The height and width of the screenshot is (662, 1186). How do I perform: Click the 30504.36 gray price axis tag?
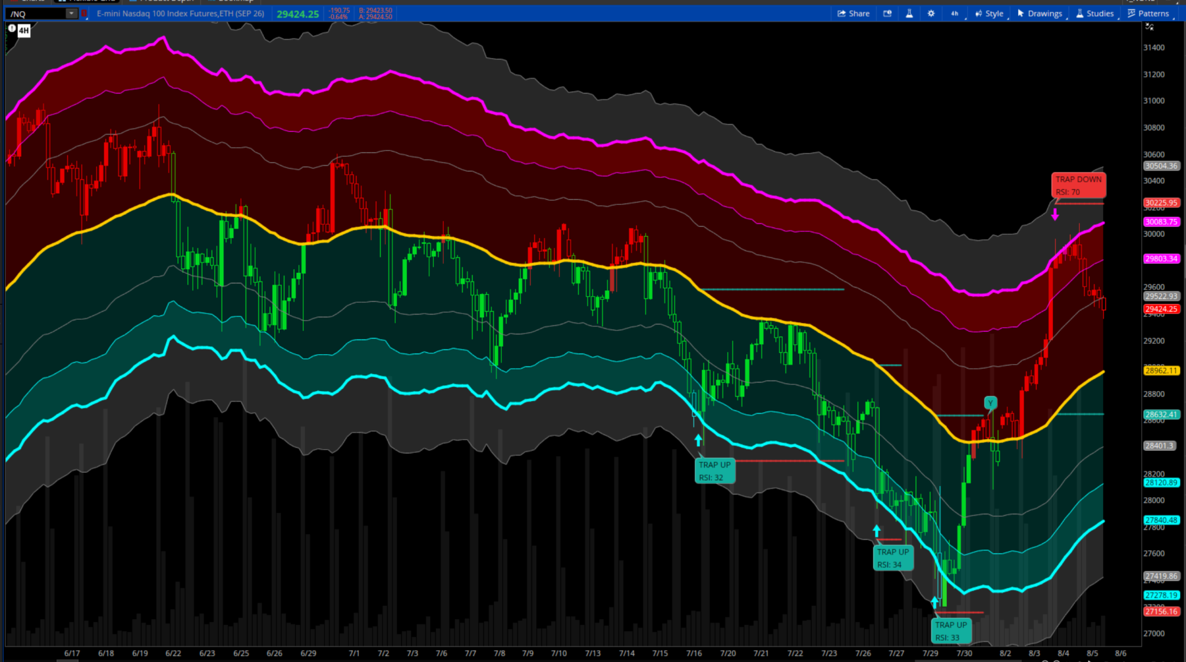pyautogui.click(x=1161, y=165)
